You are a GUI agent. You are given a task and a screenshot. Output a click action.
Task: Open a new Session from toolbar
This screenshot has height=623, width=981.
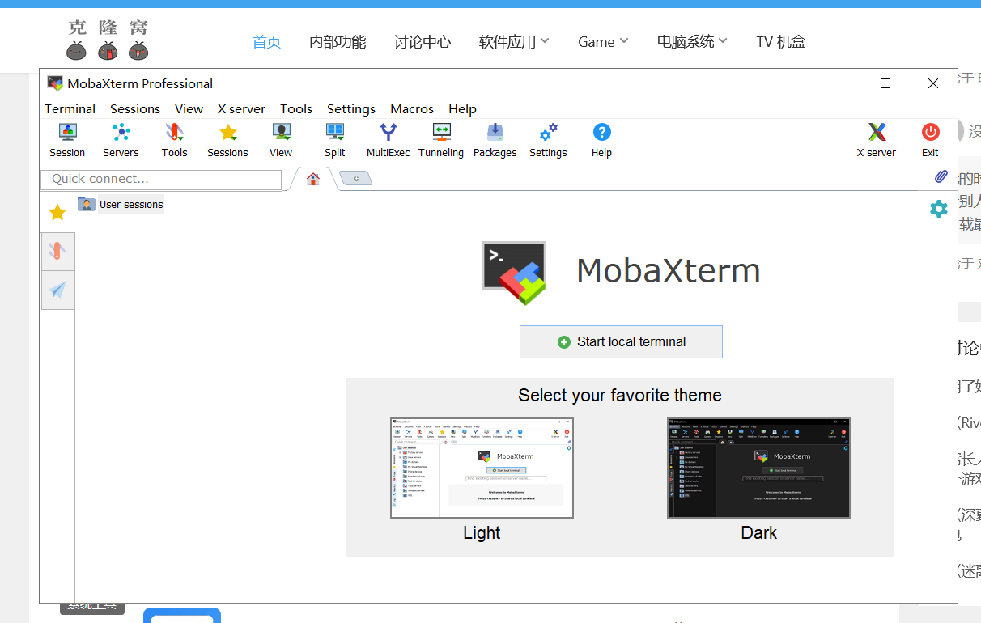(67, 140)
